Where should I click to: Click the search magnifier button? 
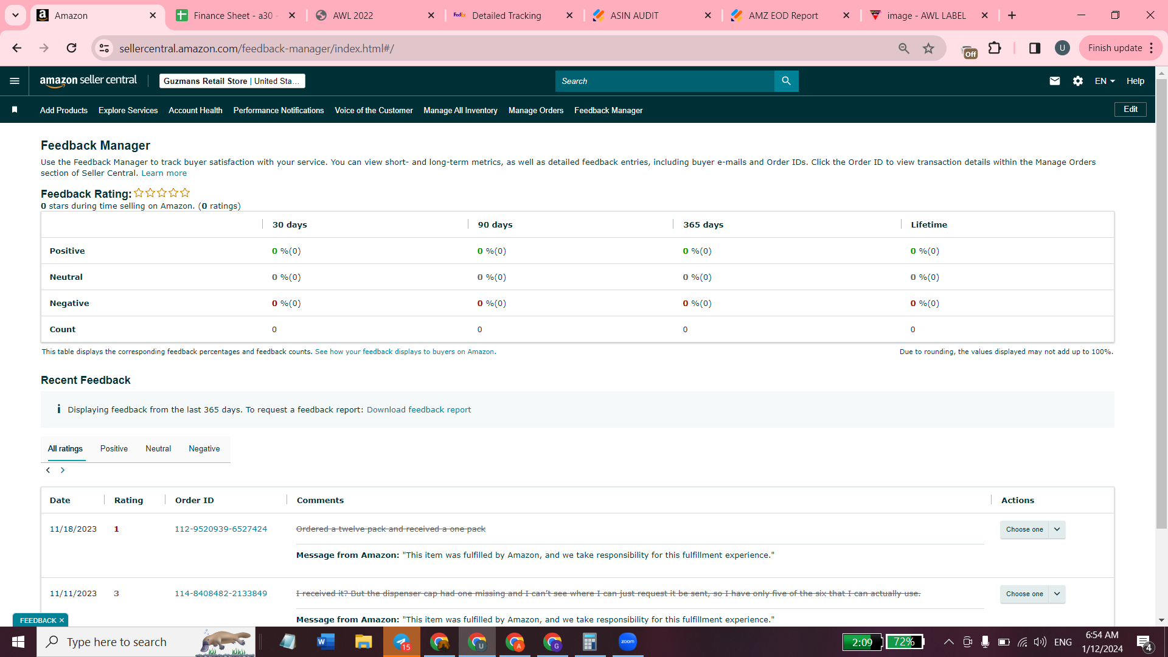pos(786,81)
